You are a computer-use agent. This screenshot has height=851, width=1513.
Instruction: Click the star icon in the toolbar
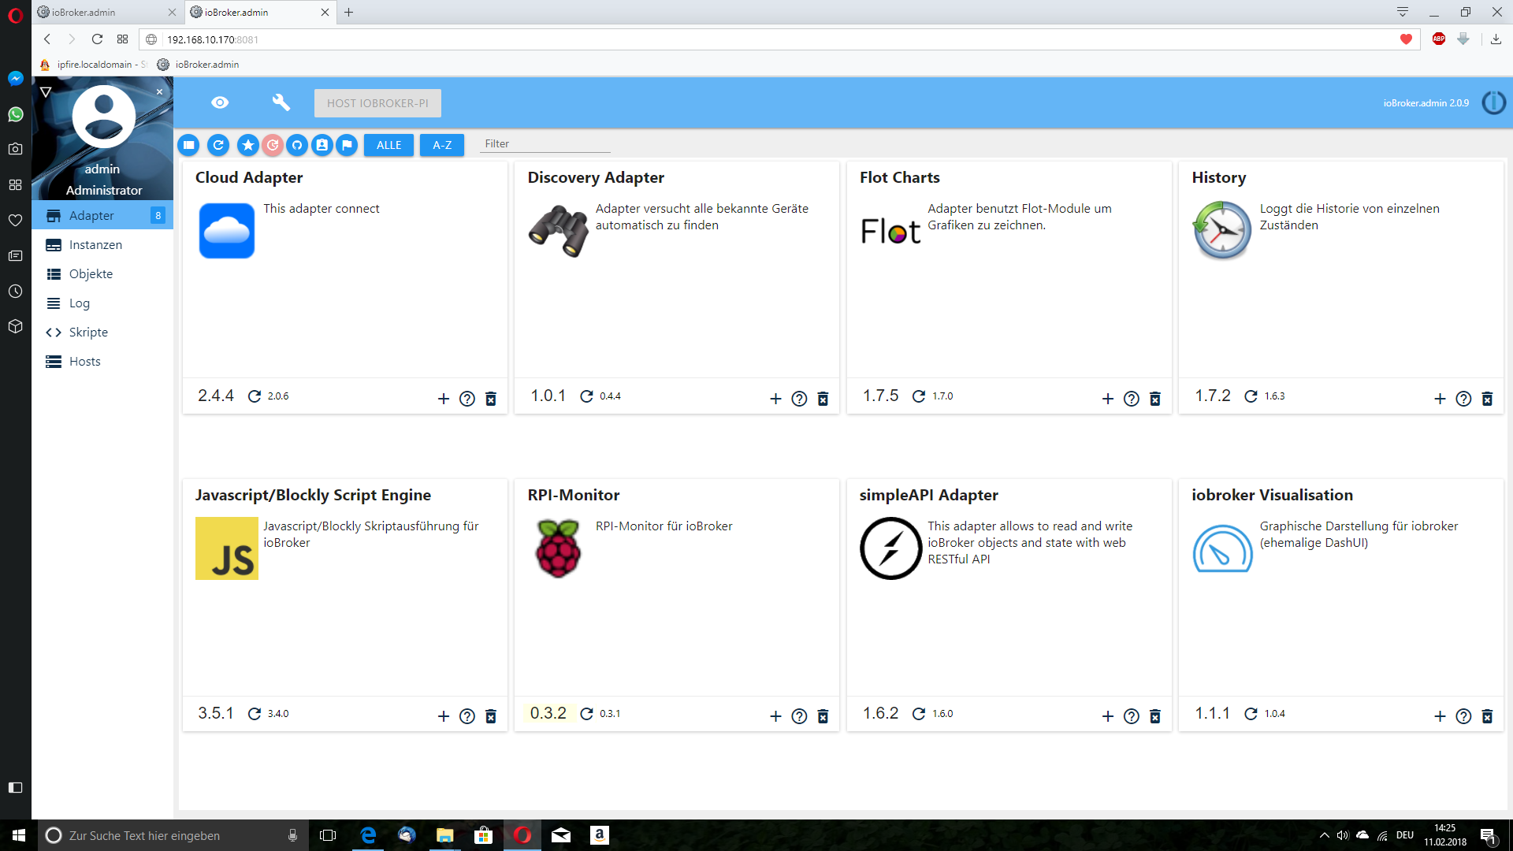pyautogui.click(x=247, y=145)
